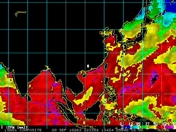Click the '37' value on the color scale
176x132 pixels.
point(147,124)
